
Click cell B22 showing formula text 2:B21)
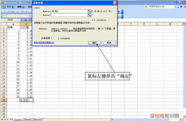click(x=26, y=100)
